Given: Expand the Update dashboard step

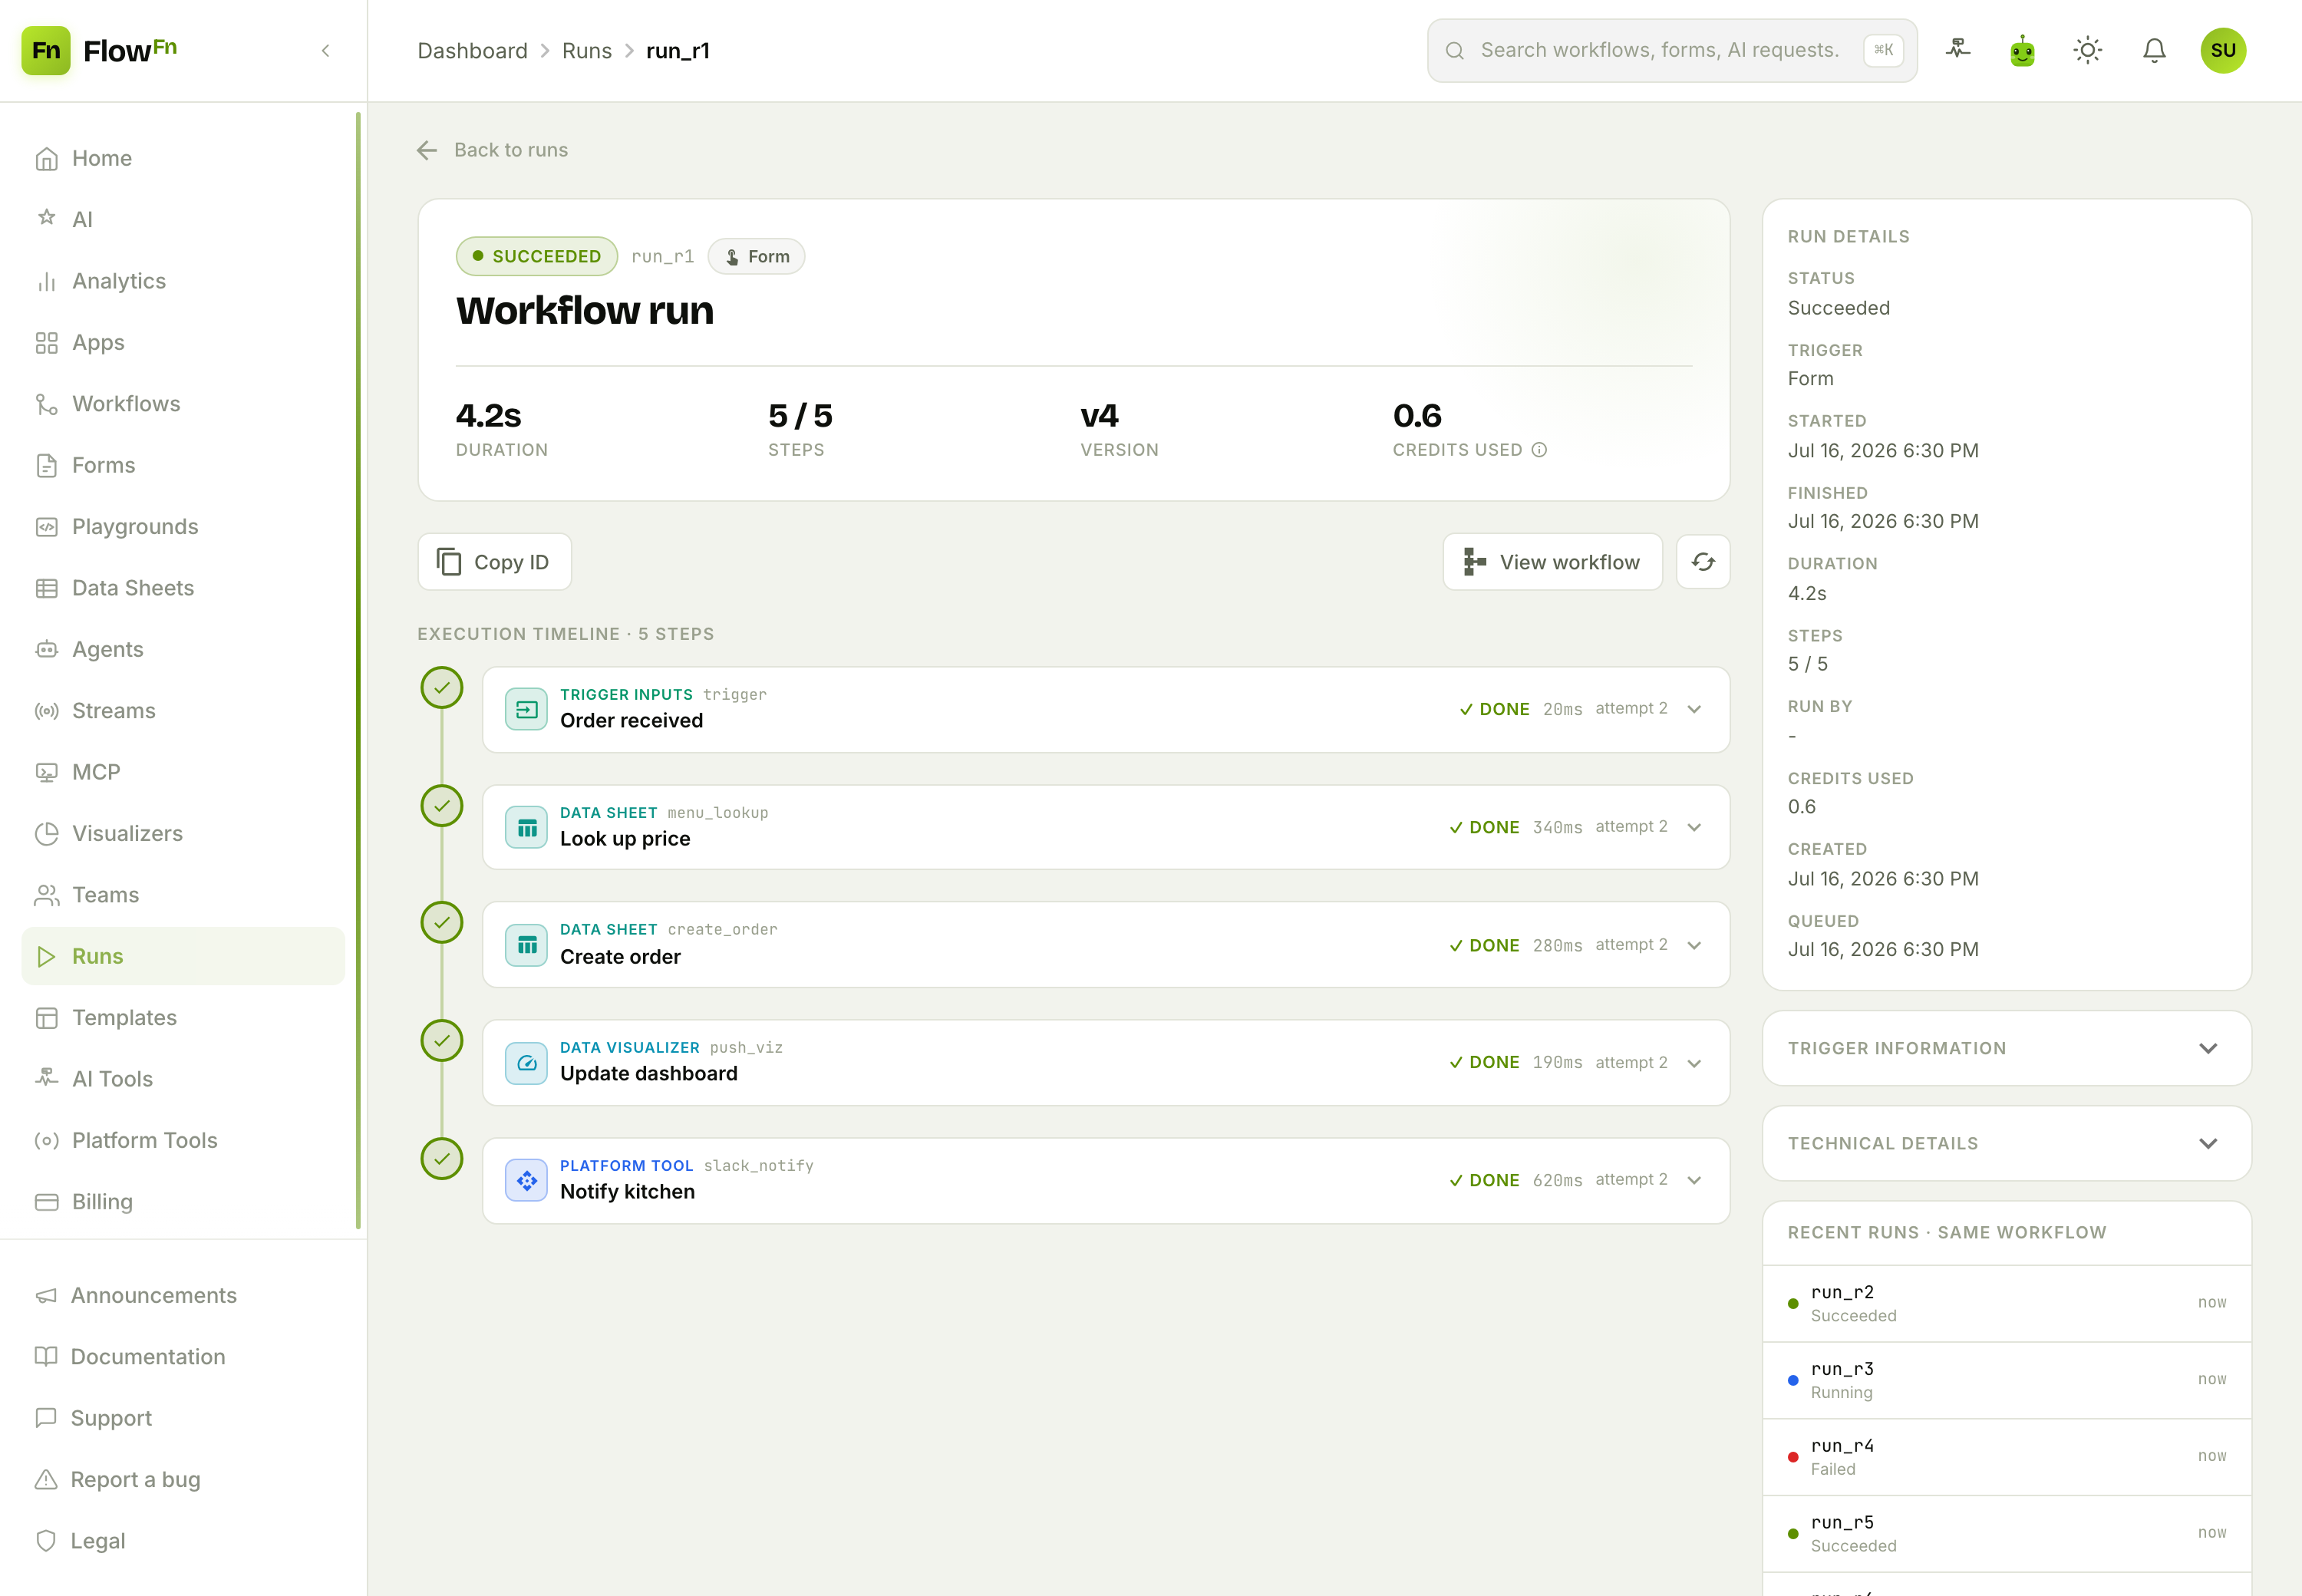Looking at the screenshot, I should point(1694,1063).
